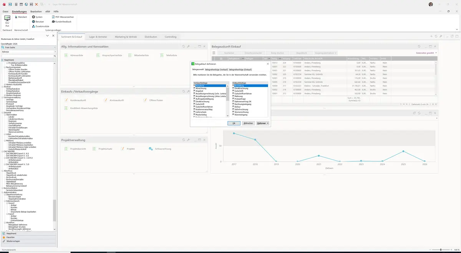Uncheck the Lieferschein checkbox in Verkaufsbelege
This screenshot has width=461, height=253.
(195, 112)
